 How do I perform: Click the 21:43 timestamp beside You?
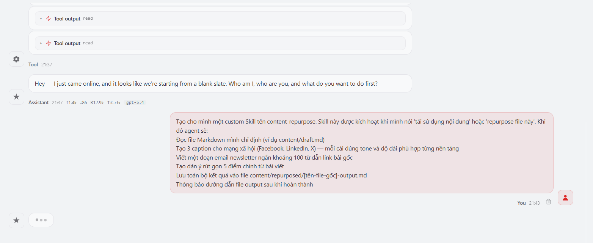tap(534, 203)
